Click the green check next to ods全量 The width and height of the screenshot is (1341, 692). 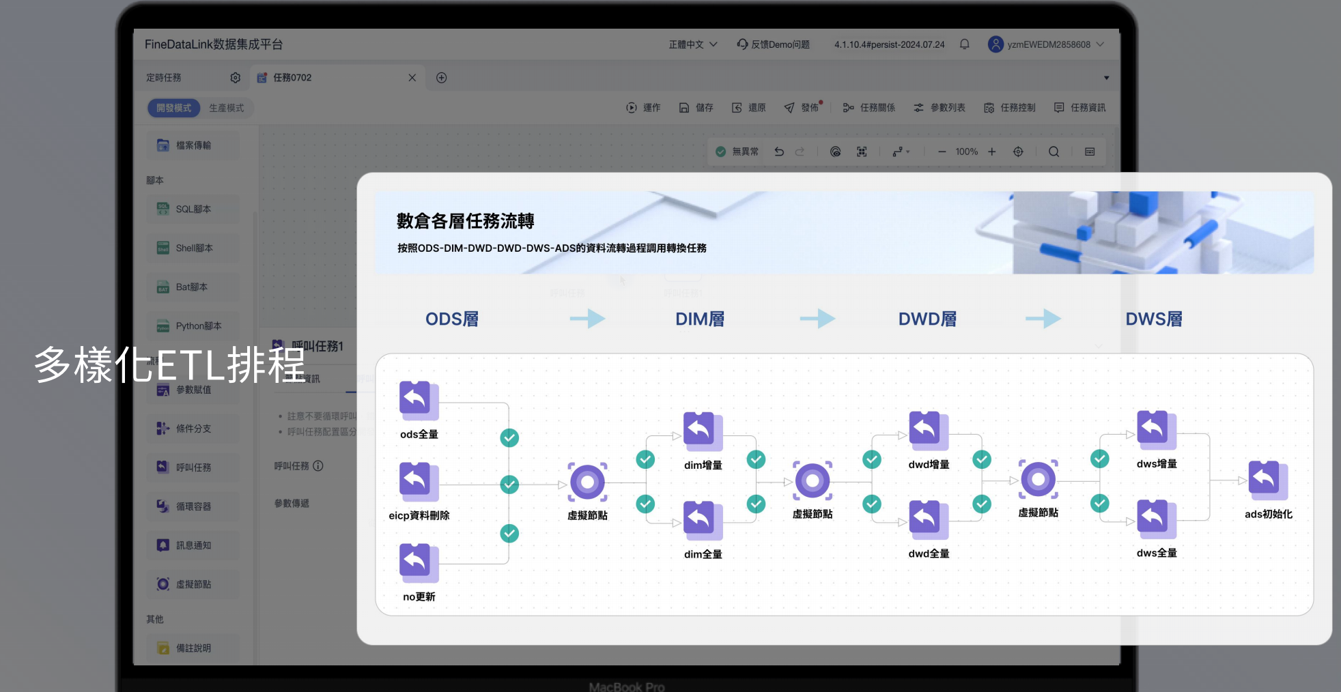[x=509, y=437]
